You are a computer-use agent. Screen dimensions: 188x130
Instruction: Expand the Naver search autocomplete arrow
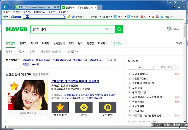tap(112, 29)
